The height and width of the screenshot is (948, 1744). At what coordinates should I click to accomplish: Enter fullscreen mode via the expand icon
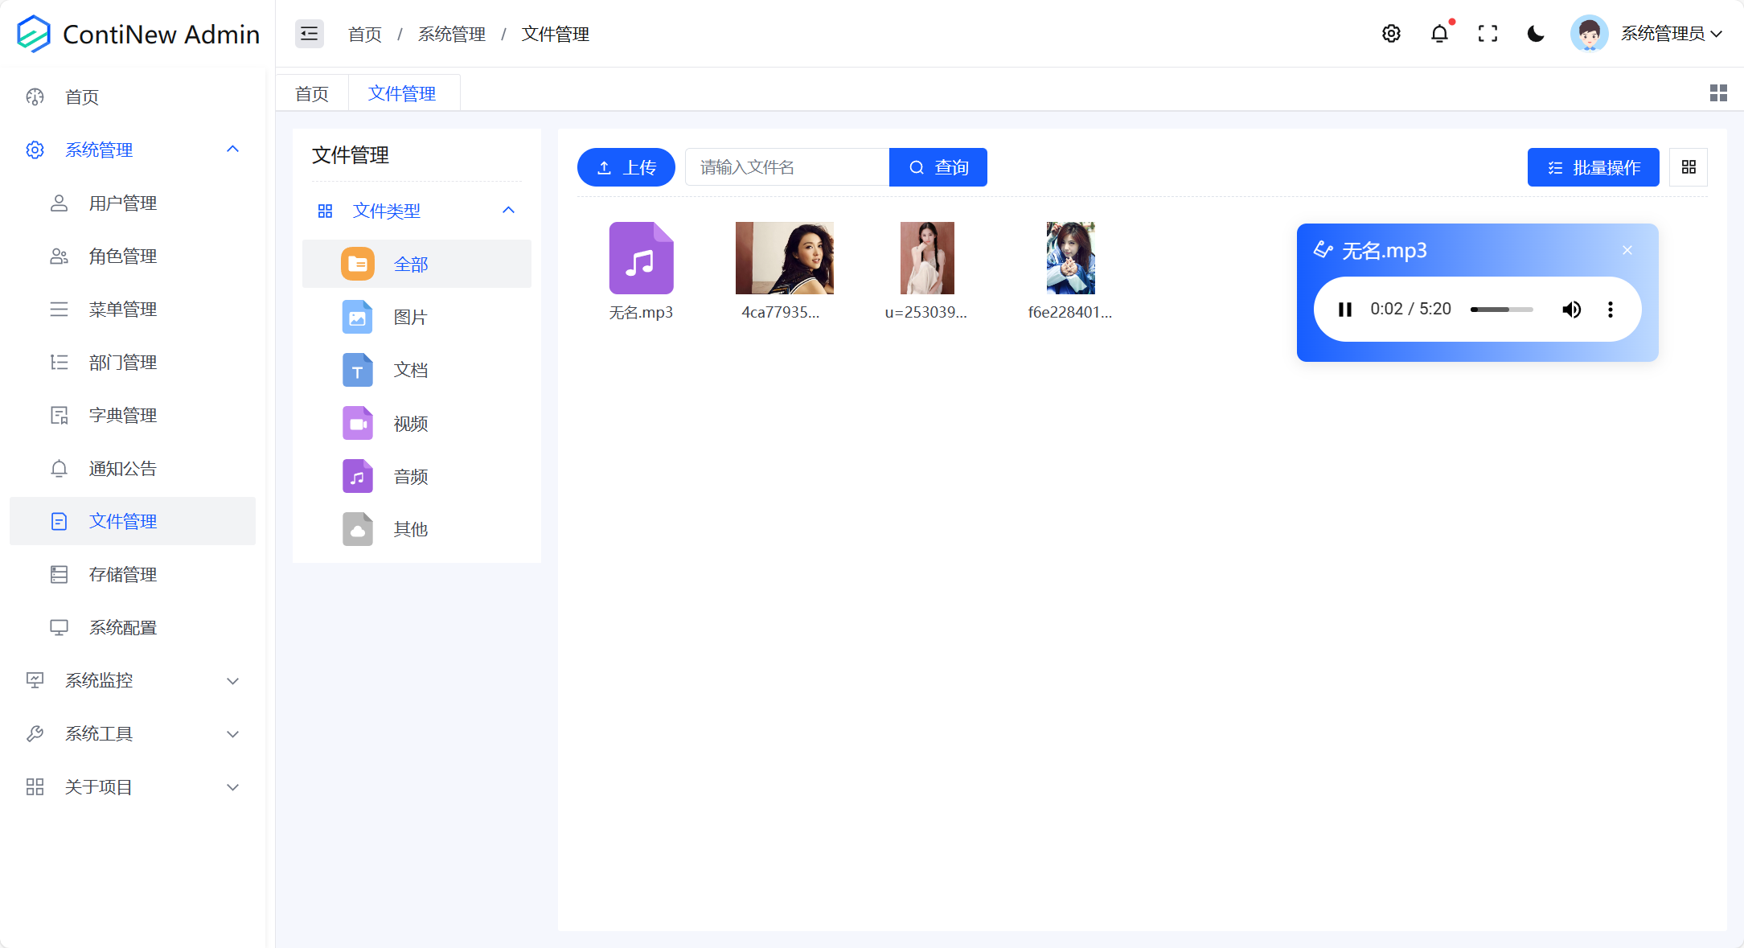(1488, 34)
